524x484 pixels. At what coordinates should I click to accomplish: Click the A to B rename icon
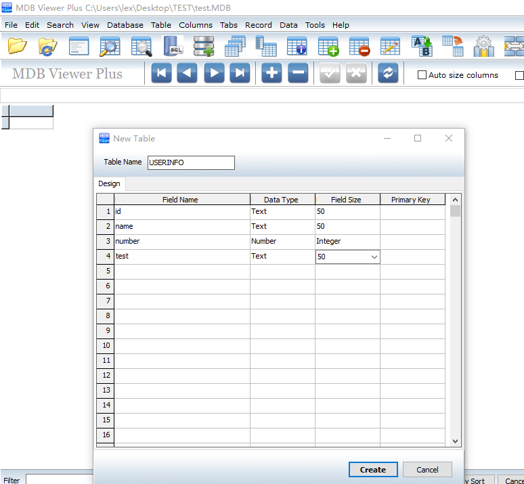(x=421, y=46)
